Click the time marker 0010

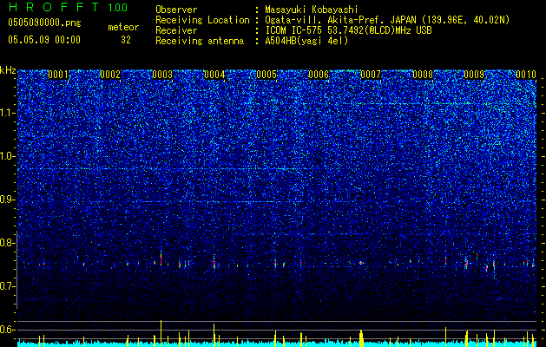tap(526, 75)
